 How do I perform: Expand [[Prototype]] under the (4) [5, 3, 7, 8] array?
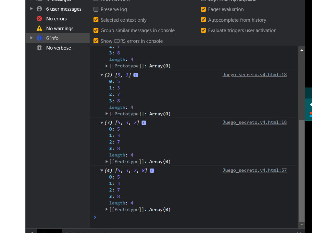[x=107, y=209]
